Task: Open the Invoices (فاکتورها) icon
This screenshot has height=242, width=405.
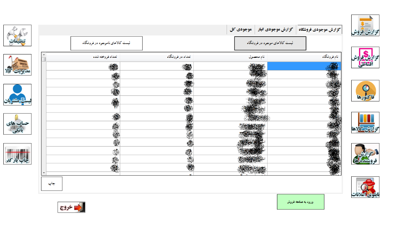Action: (x=365, y=91)
